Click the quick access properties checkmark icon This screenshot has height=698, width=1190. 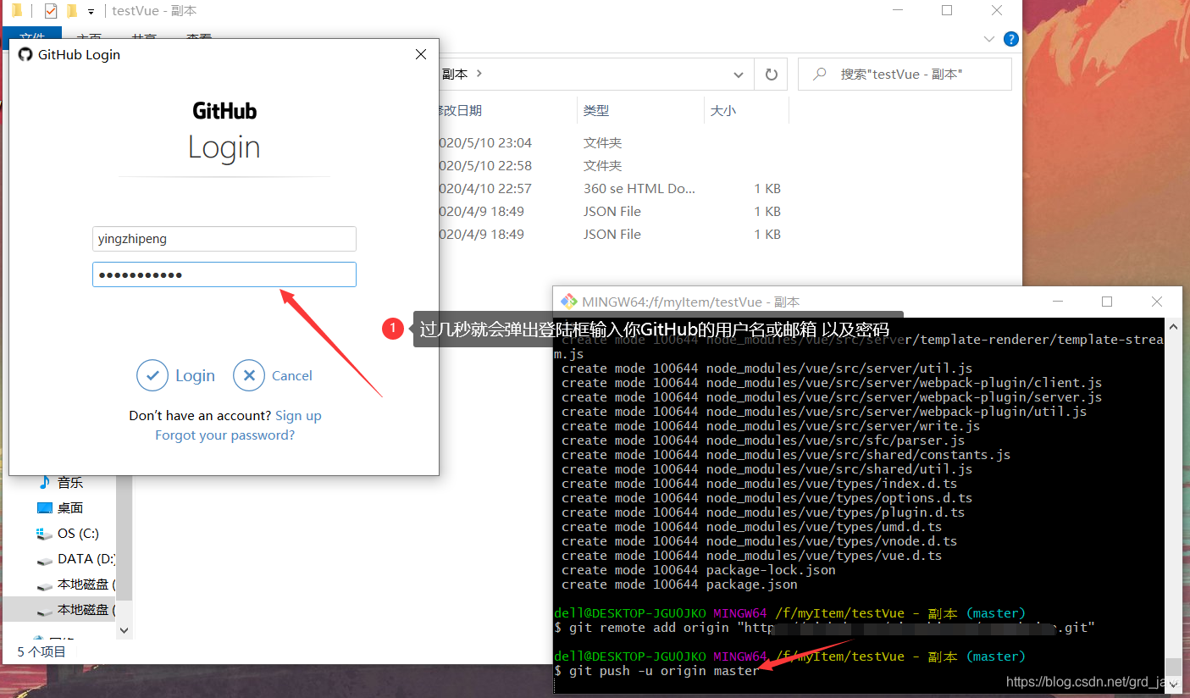pos(51,11)
